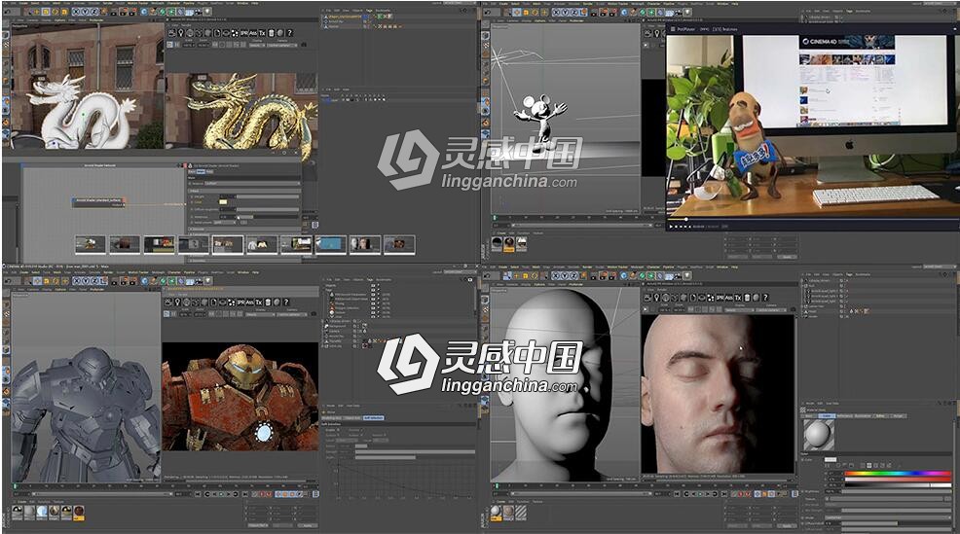Open Layout dropdown in head window
The height and width of the screenshot is (534, 960).
coord(940,267)
